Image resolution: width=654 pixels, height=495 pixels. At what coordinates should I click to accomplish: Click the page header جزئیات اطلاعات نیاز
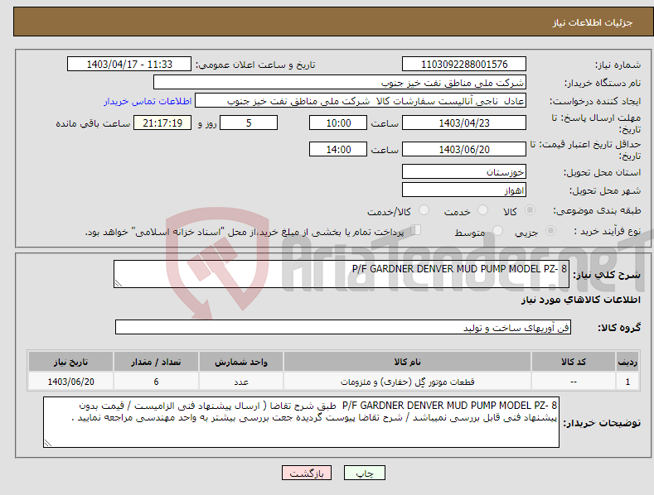click(593, 22)
